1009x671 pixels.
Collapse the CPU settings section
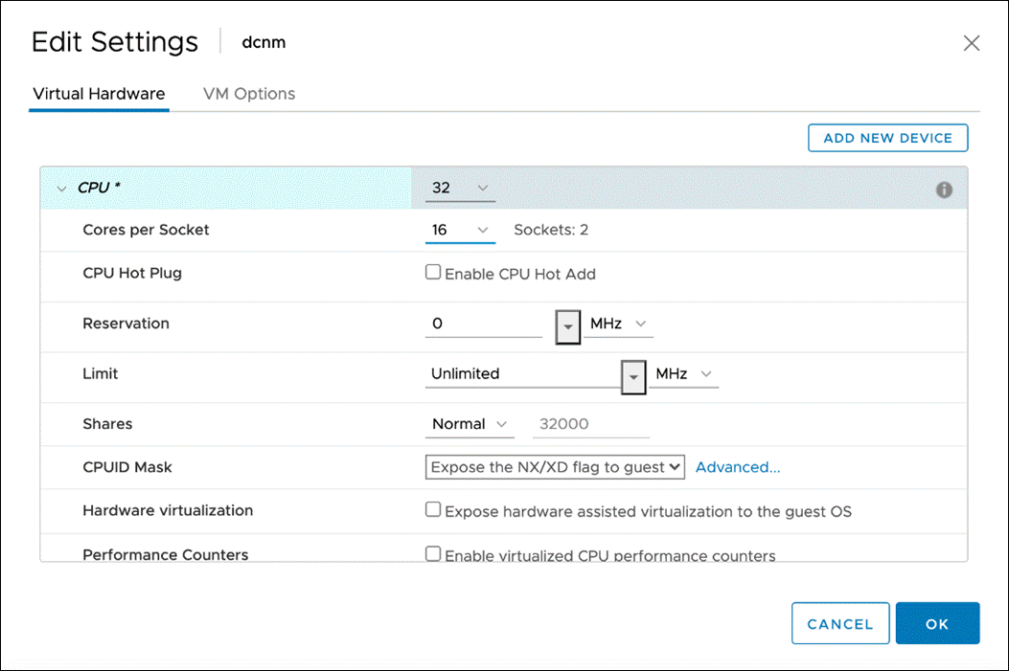pyautogui.click(x=60, y=188)
